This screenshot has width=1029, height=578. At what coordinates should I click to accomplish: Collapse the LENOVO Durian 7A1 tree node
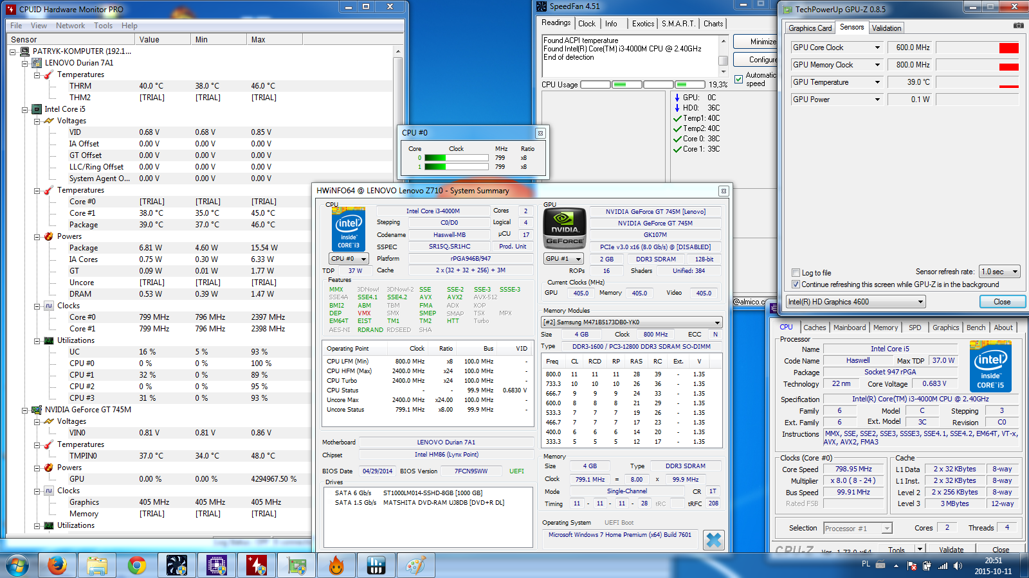(x=25, y=63)
